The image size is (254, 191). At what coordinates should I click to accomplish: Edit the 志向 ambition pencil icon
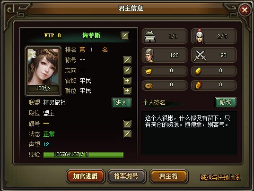[127, 70]
